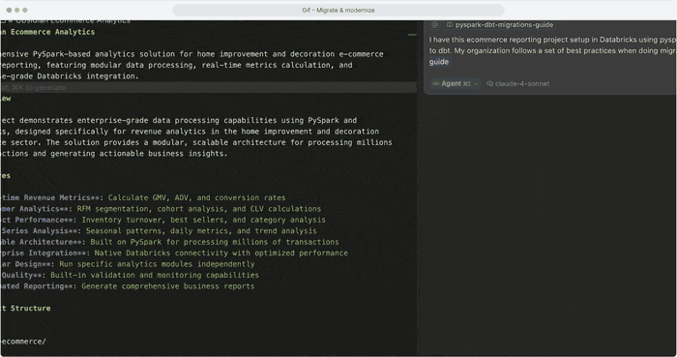677x357 pixels.
Task: Click the '-ecommerce/' folder path line
Action: (23, 342)
